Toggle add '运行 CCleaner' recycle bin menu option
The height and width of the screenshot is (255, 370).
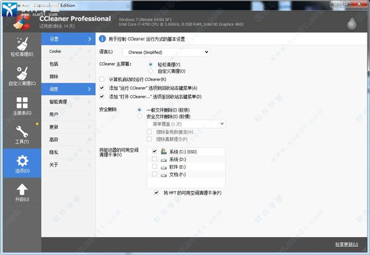point(102,88)
